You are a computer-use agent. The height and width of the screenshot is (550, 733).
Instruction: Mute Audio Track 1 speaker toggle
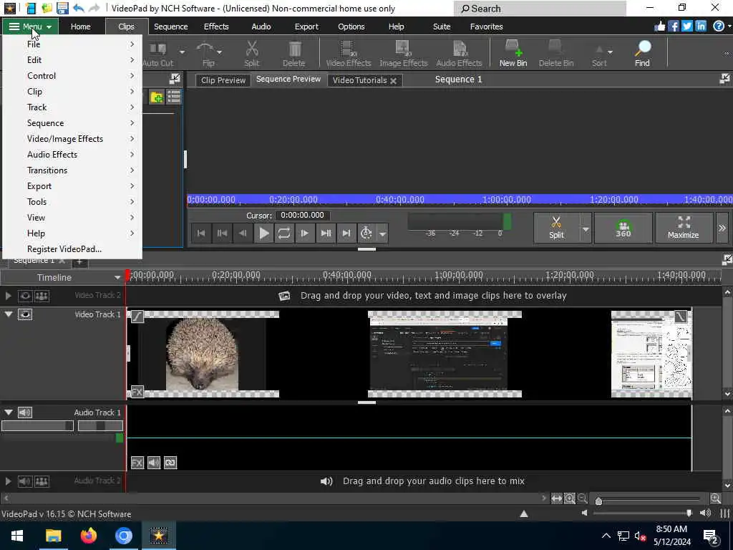click(x=25, y=412)
